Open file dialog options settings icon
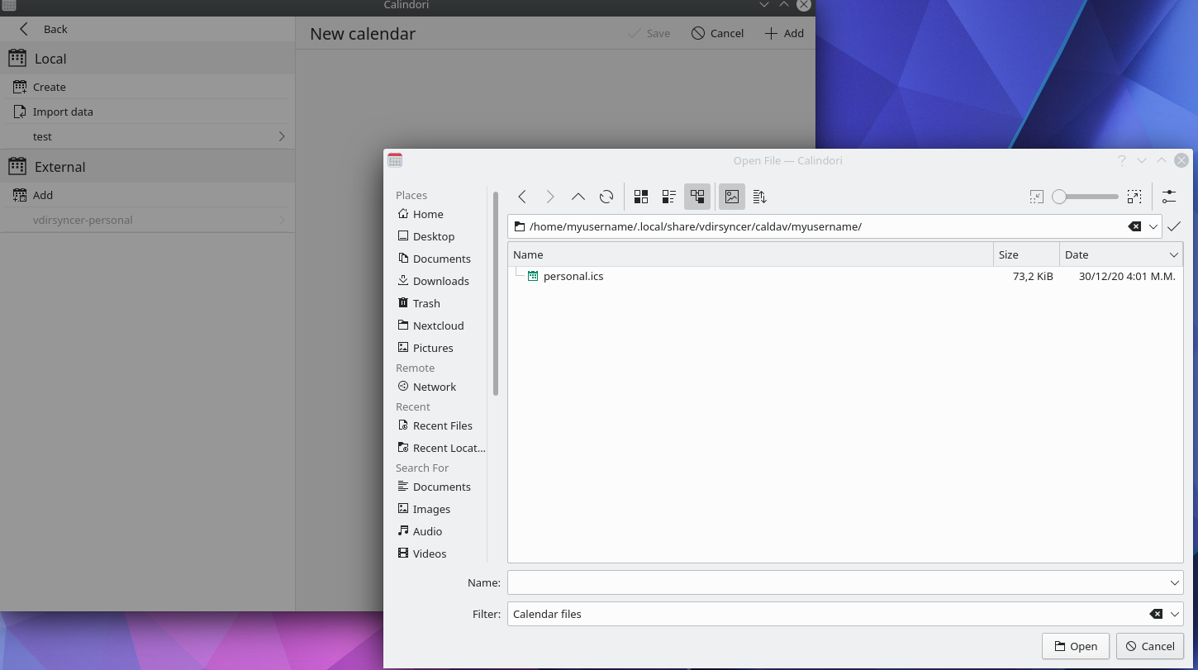Viewport: 1198px width, 670px height. [x=1169, y=197]
